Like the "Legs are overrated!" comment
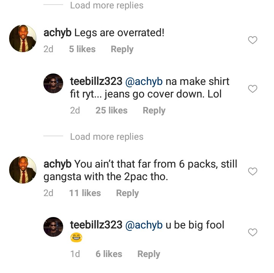This screenshot has height=273, width=274. (x=253, y=40)
